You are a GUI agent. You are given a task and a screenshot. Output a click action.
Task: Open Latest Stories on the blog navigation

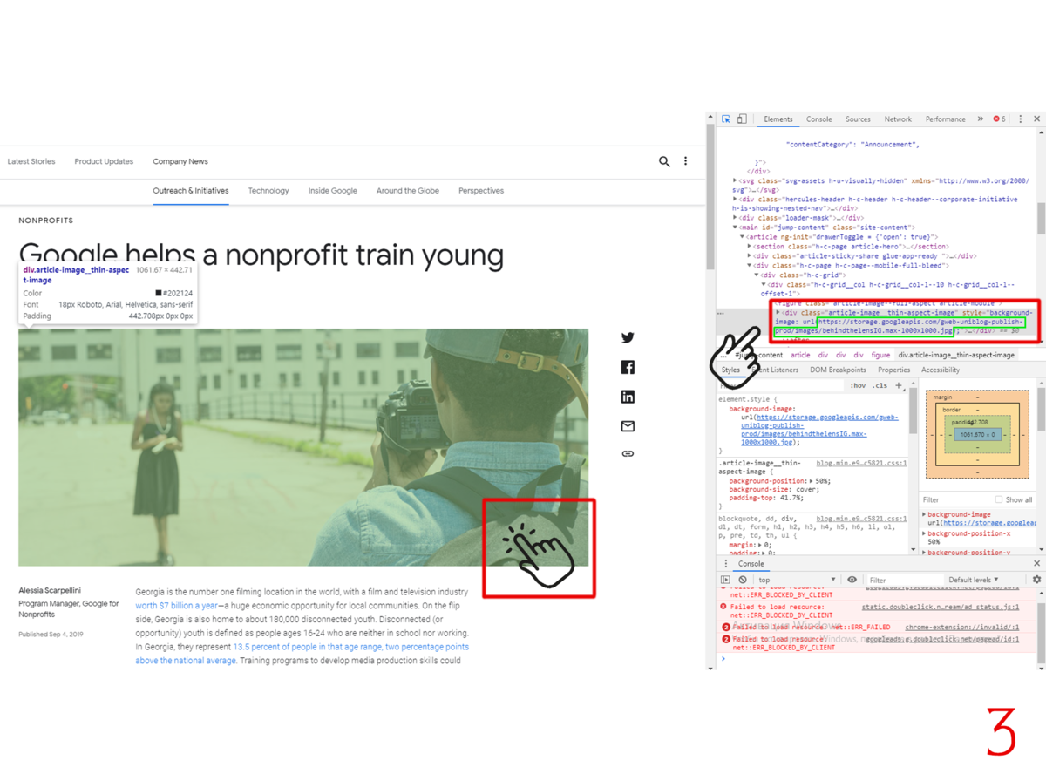pos(31,161)
